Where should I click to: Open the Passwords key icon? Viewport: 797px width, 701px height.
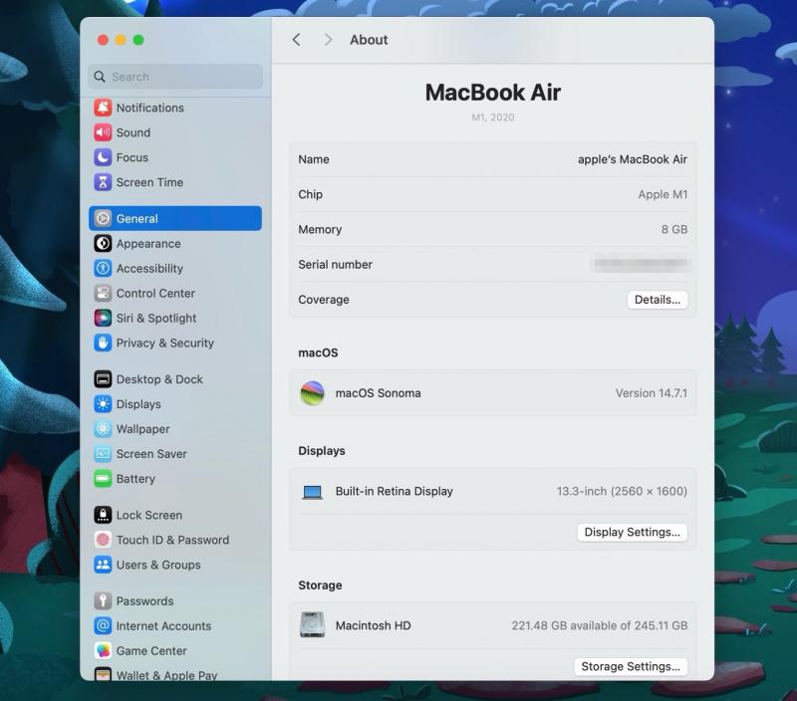[x=103, y=601]
